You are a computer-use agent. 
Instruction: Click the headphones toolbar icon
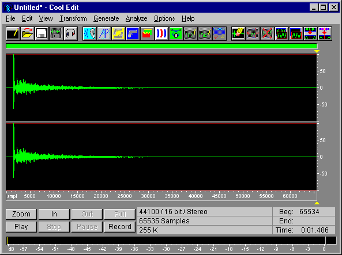click(x=70, y=34)
